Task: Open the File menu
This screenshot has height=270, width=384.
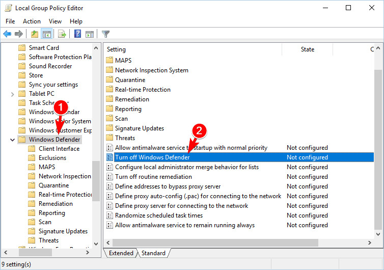Action: tap(10, 21)
